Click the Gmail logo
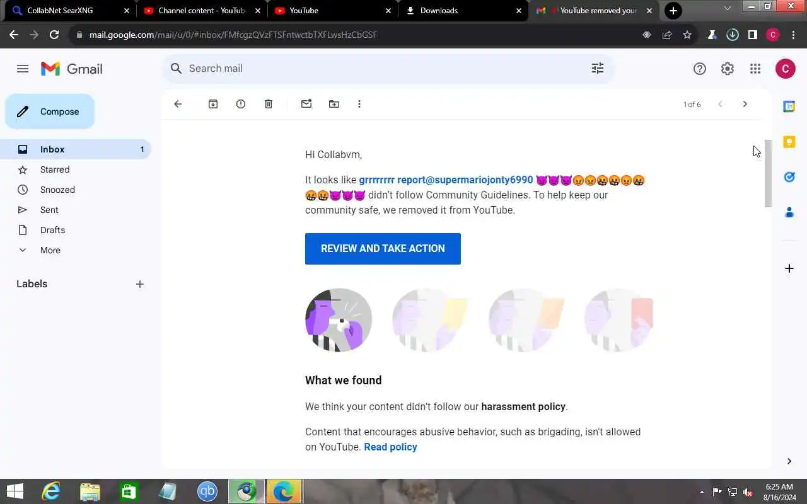Image resolution: width=807 pixels, height=504 pixels. (72, 69)
